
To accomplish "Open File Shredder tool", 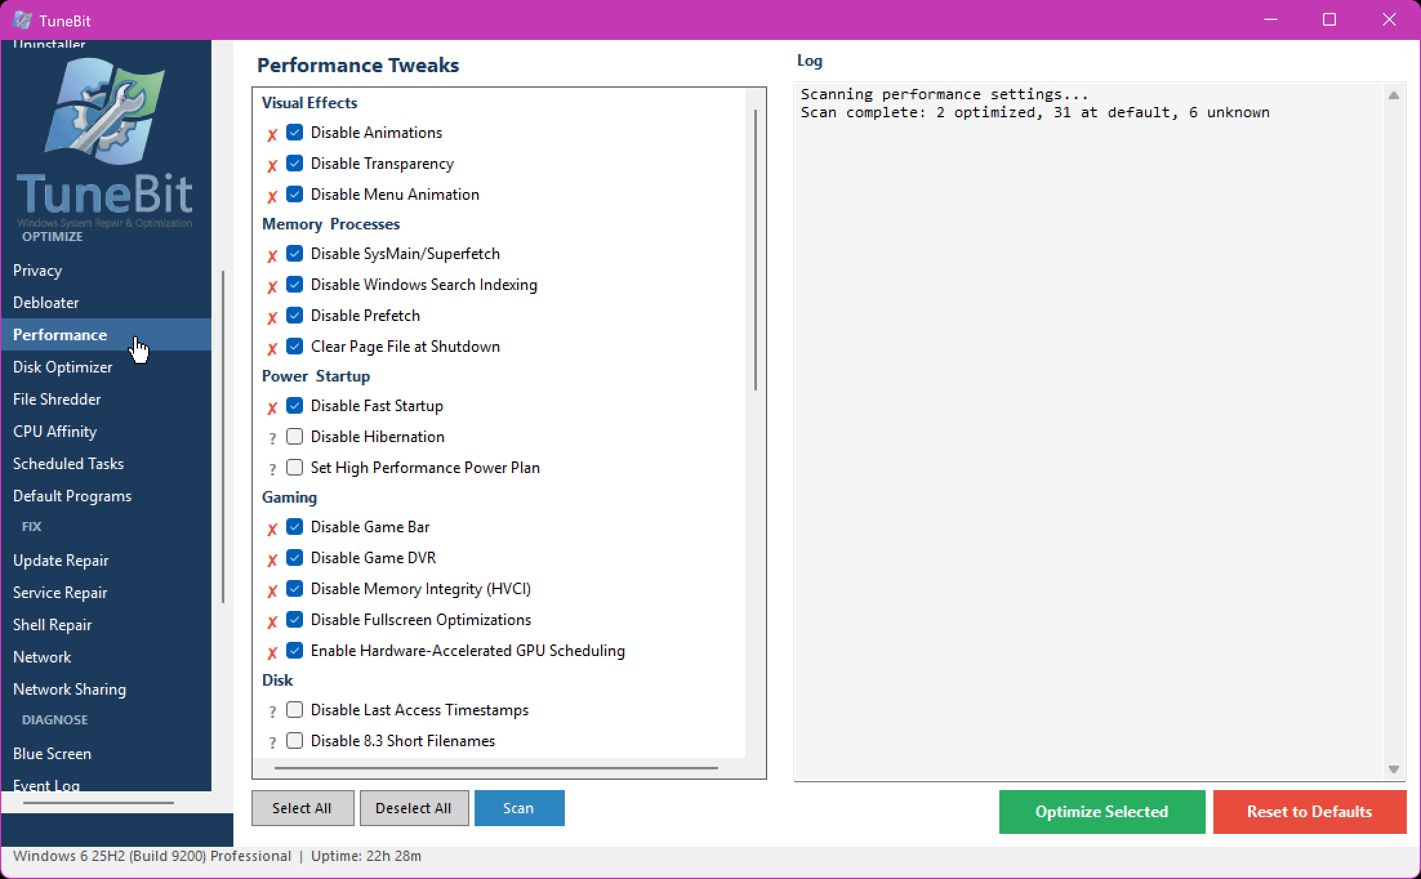I will 106,399.
